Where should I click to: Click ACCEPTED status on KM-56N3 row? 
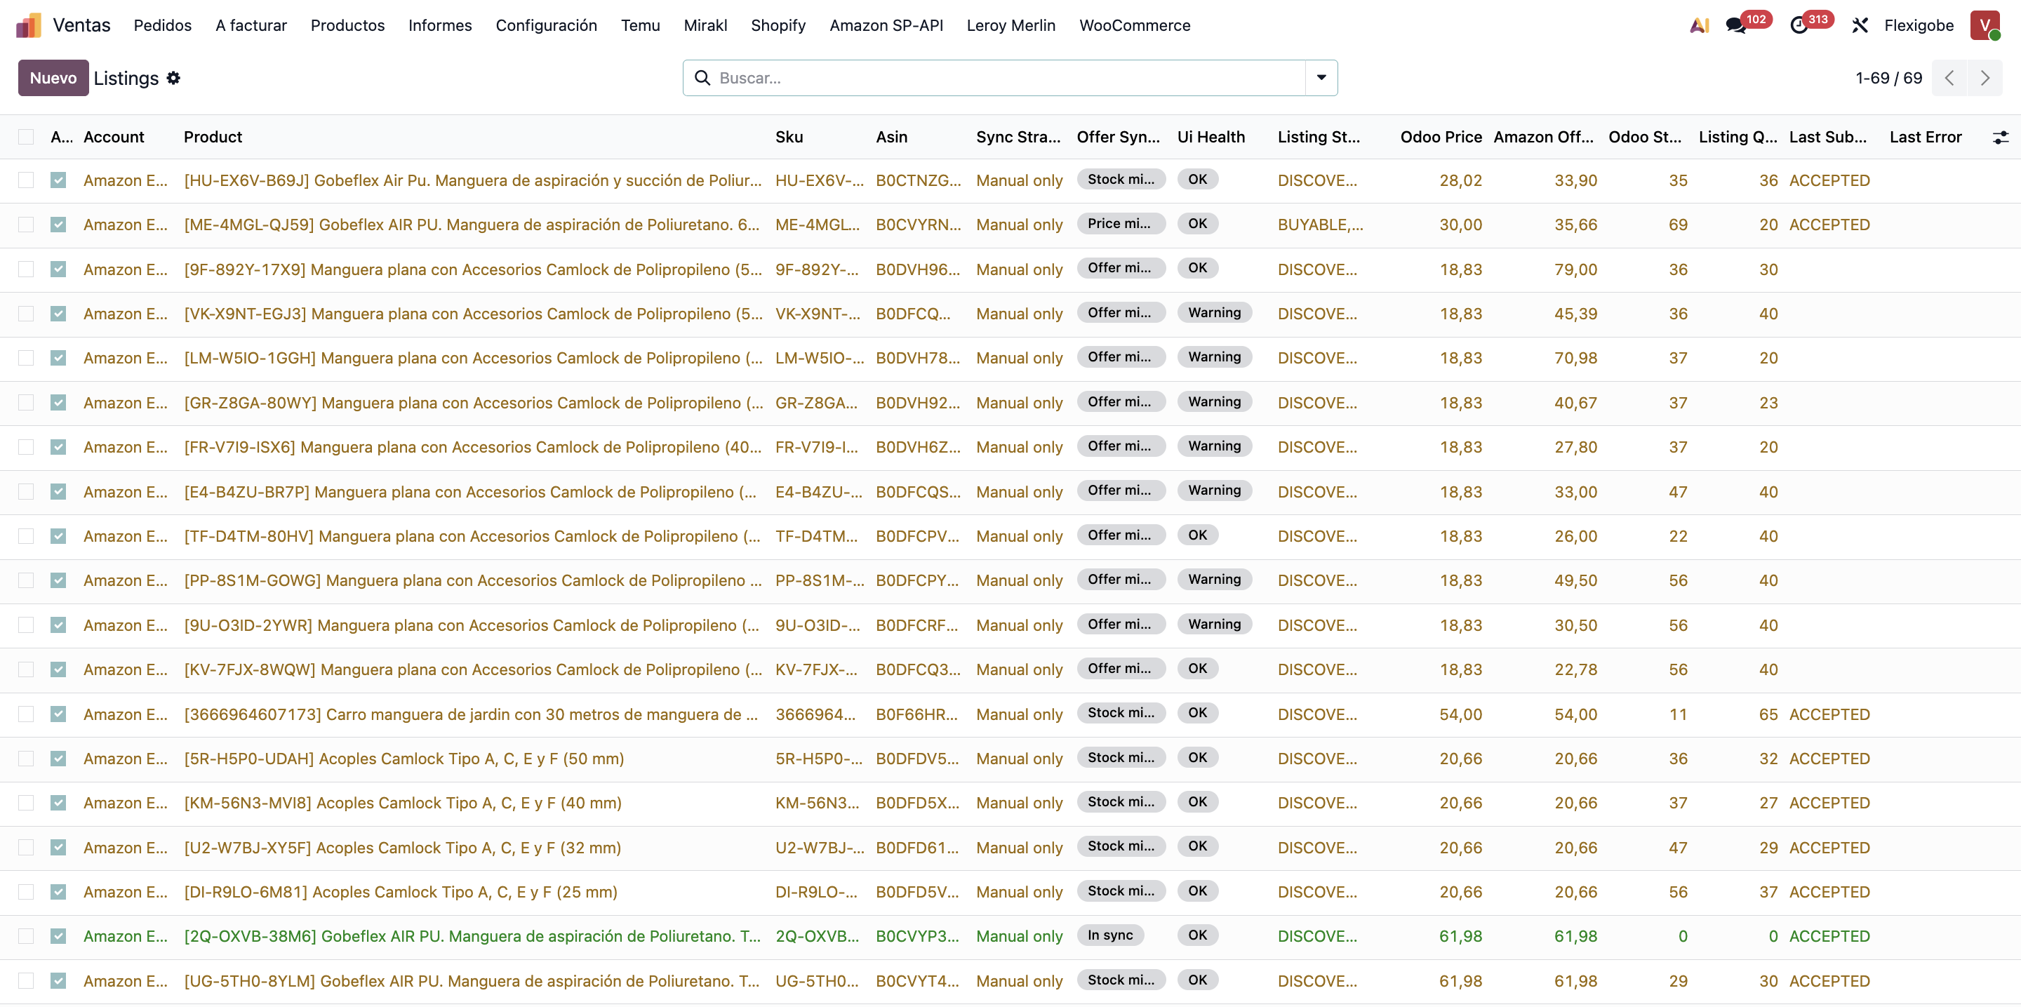click(1829, 802)
